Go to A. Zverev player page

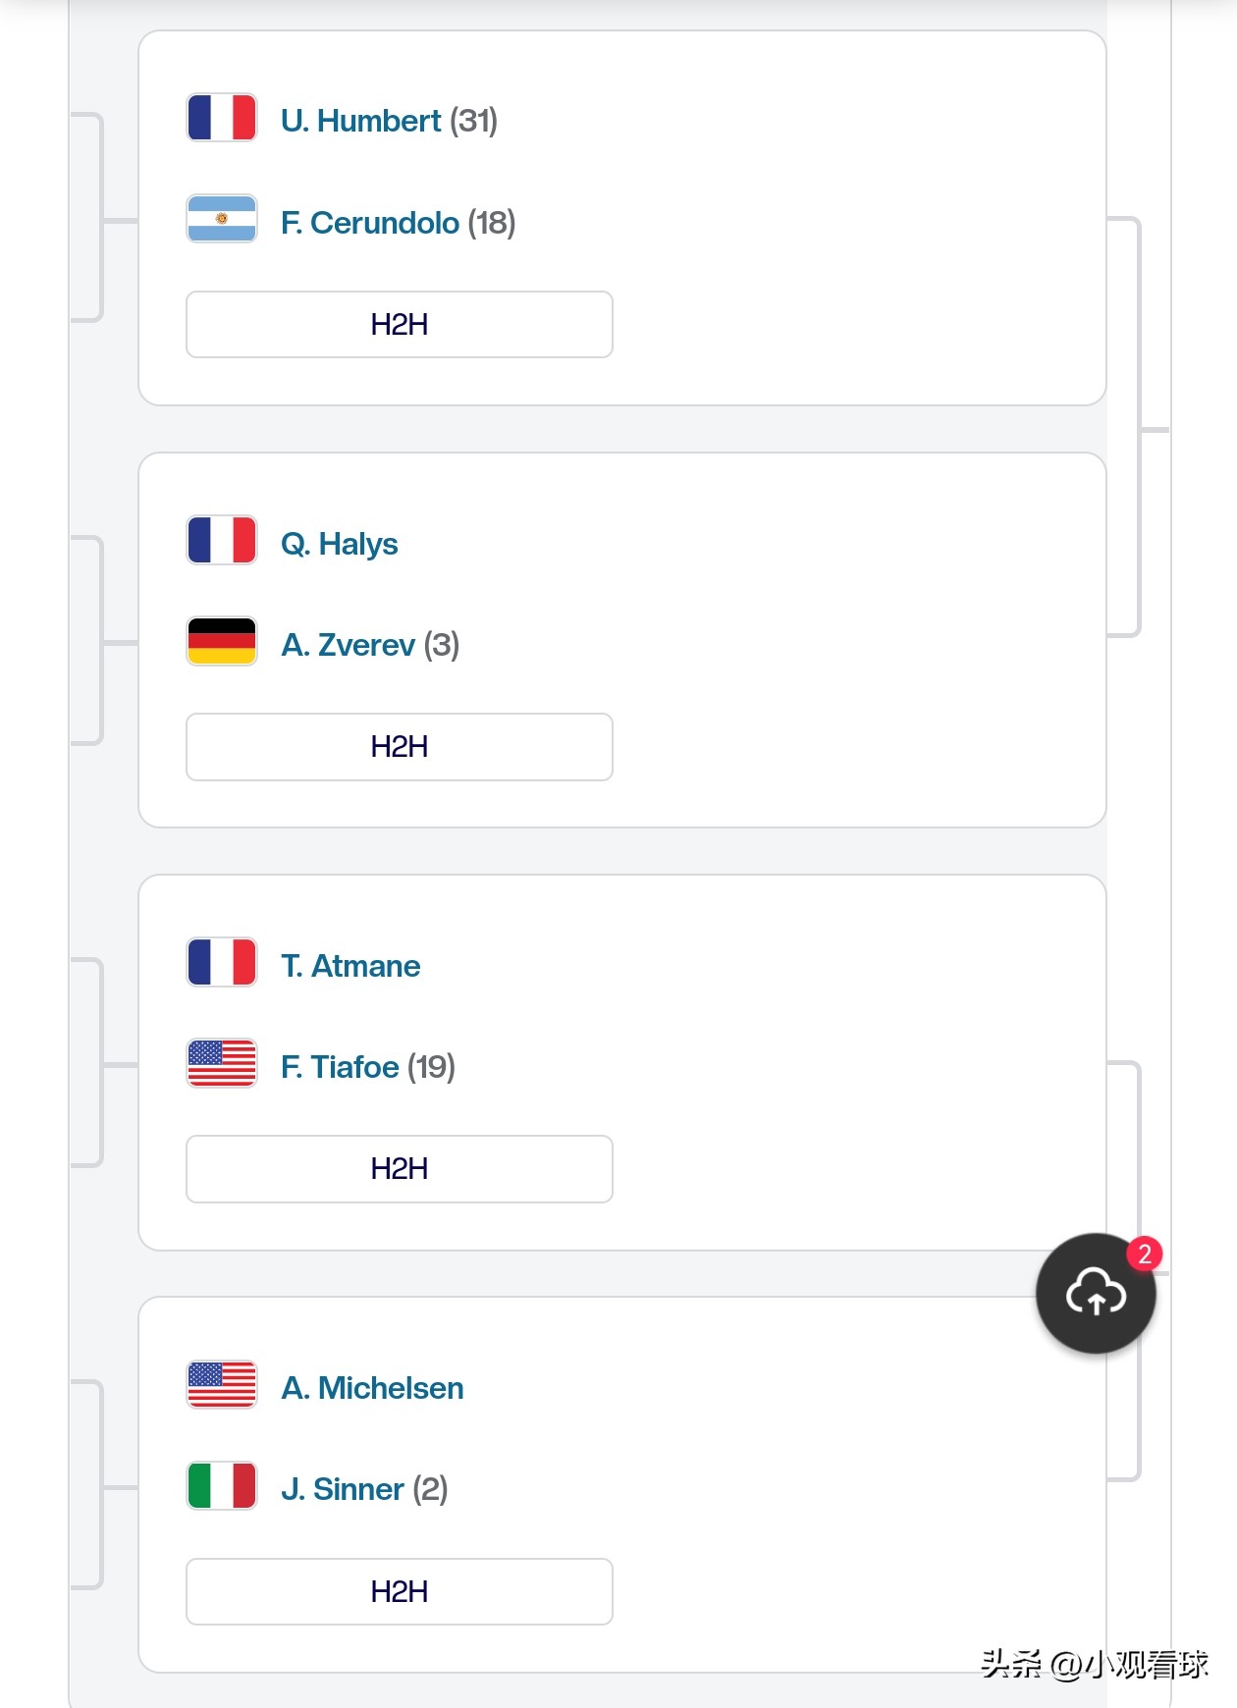[348, 645]
